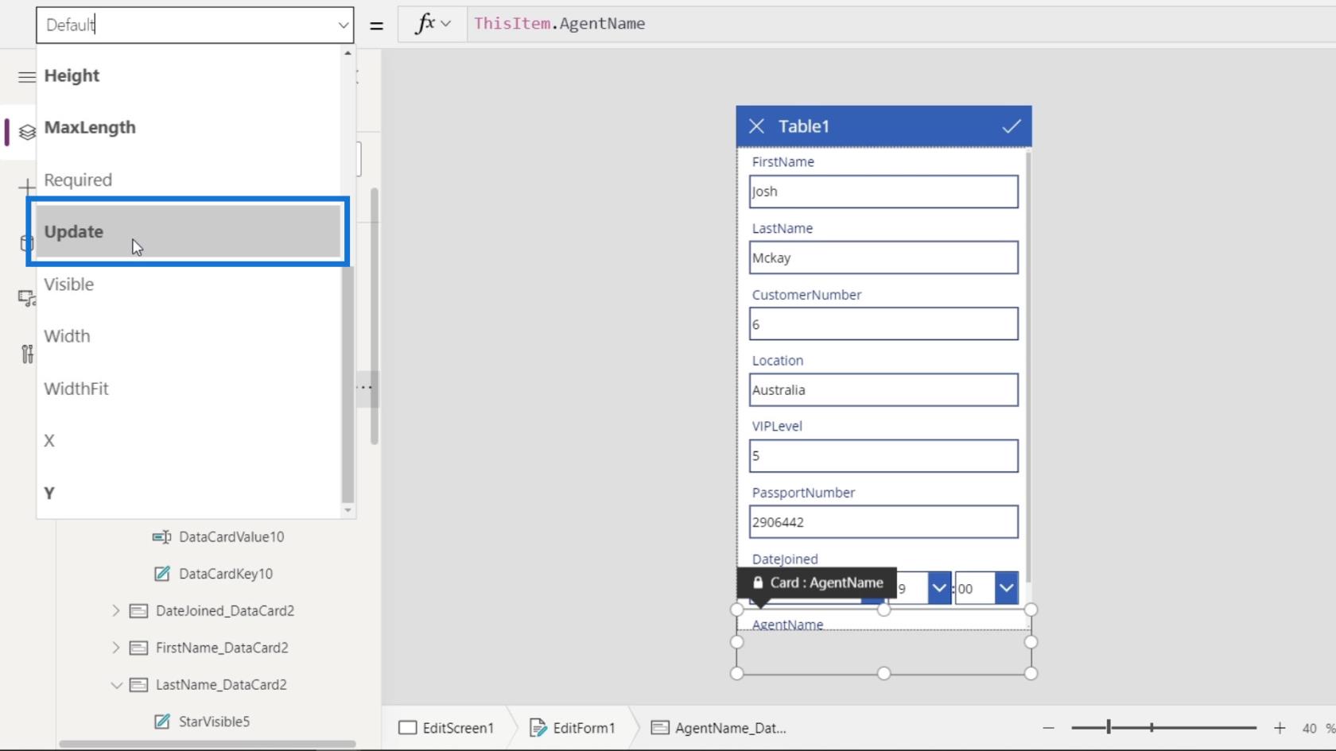Select Visible property from list
Image resolution: width=1336 pixels, height=751 pixels.
pos(188,285)
